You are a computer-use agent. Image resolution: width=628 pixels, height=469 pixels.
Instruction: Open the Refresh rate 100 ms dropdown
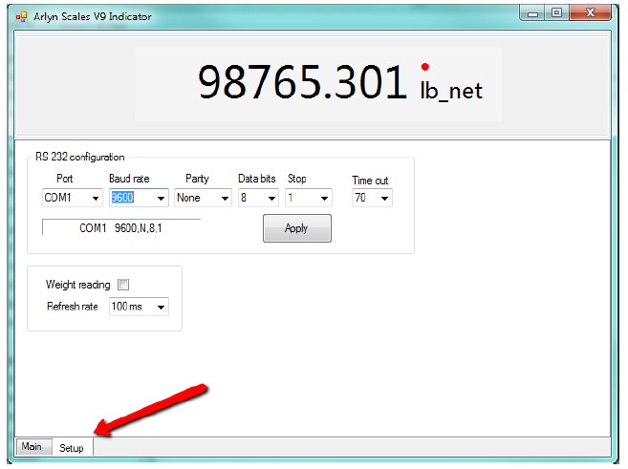(x=139, y=307)
